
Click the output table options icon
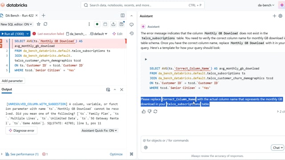108,90
